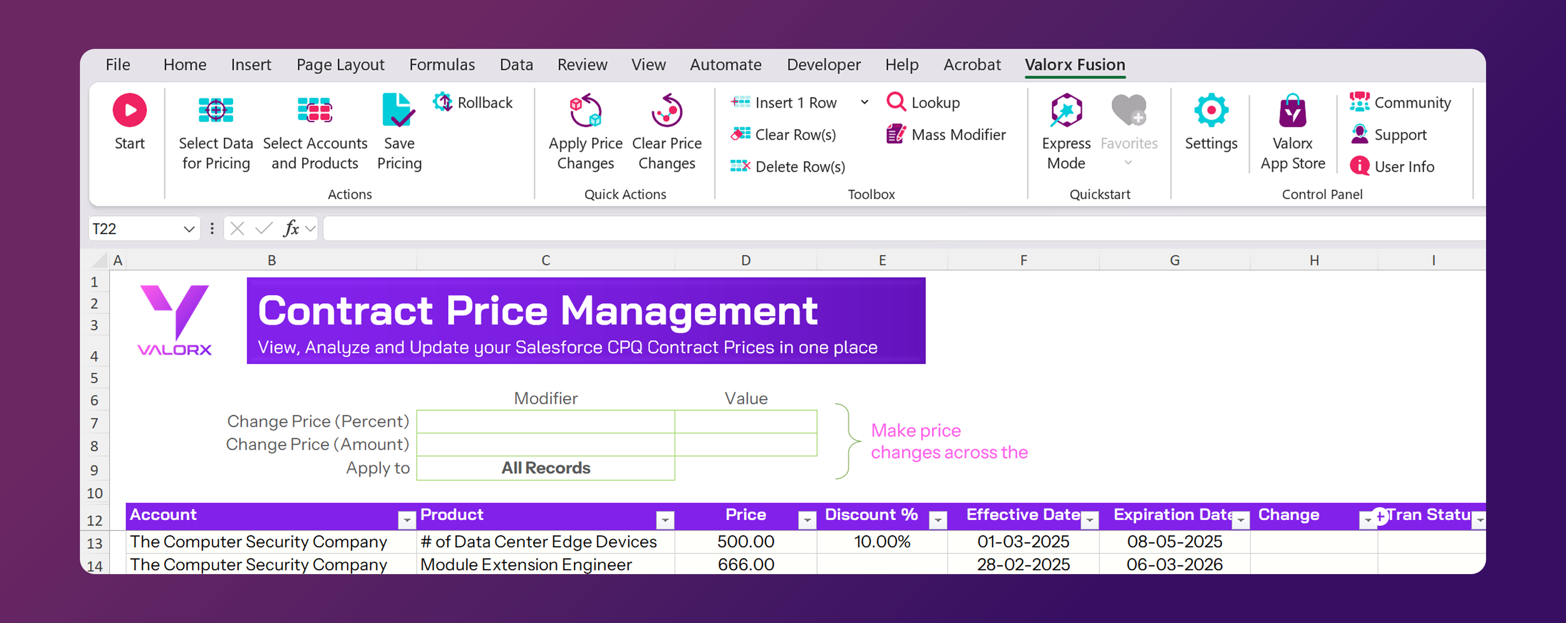Click the Change Price (Percent) Value cell
This screenshot has width=1566, height=623.
pos(745,421)
